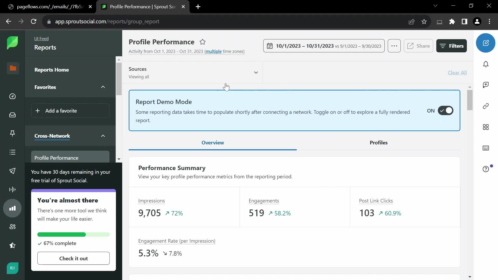Switch to the Profiles tab
498x280 pixels.
pyautogui.click(x=379, y=142)
